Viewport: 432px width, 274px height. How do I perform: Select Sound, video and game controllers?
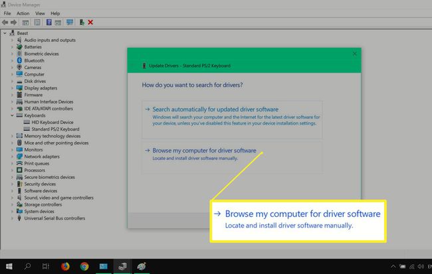coord(58,198)
